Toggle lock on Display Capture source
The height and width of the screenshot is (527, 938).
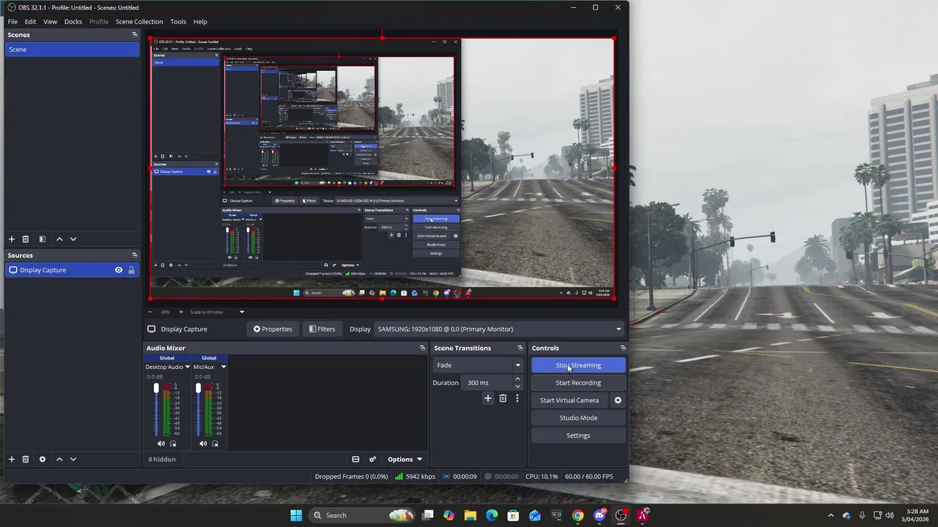point(131,270)
